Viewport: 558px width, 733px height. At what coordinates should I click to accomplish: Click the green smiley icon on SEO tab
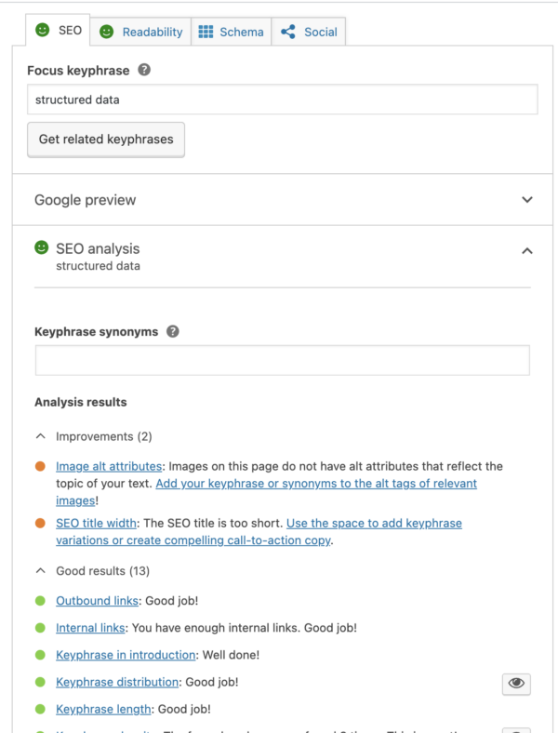point(42,30)
